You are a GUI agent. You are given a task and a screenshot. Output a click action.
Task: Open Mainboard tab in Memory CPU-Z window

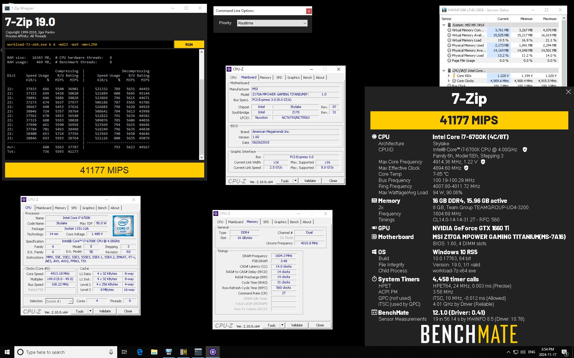pos(236,222)
